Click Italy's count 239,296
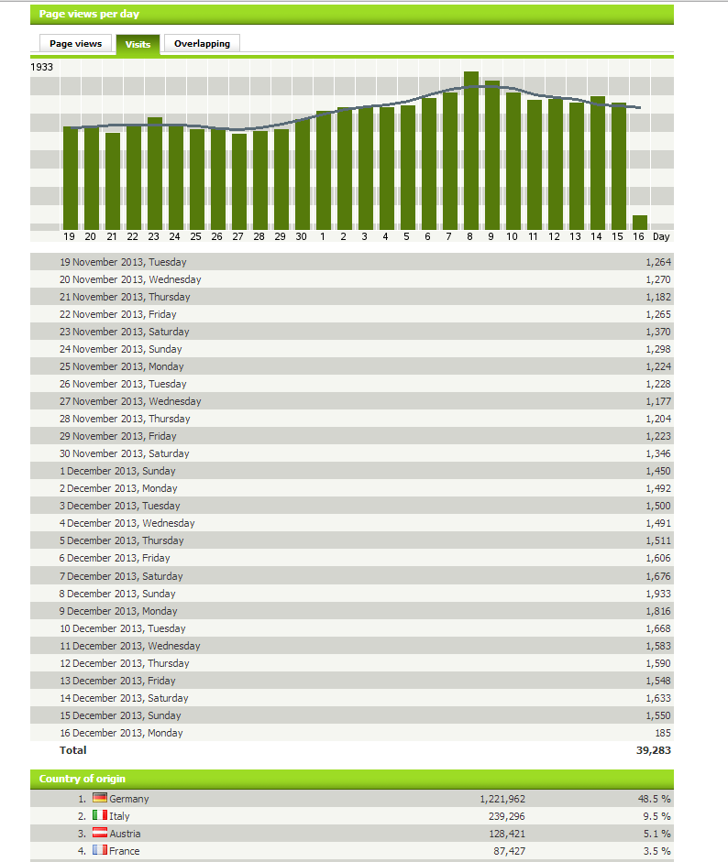 click(x=506, y=816)
